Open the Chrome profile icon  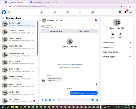click(130, 7)
